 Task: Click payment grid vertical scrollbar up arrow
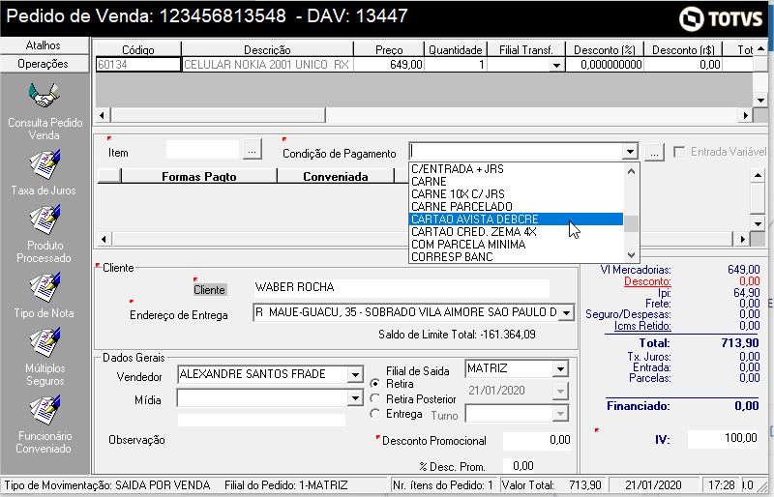pyautogui.click(x=758, y=175)
